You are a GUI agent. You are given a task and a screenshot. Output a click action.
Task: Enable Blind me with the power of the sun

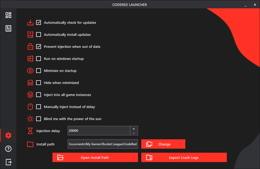pyautogui.click(x=39, y=119)
